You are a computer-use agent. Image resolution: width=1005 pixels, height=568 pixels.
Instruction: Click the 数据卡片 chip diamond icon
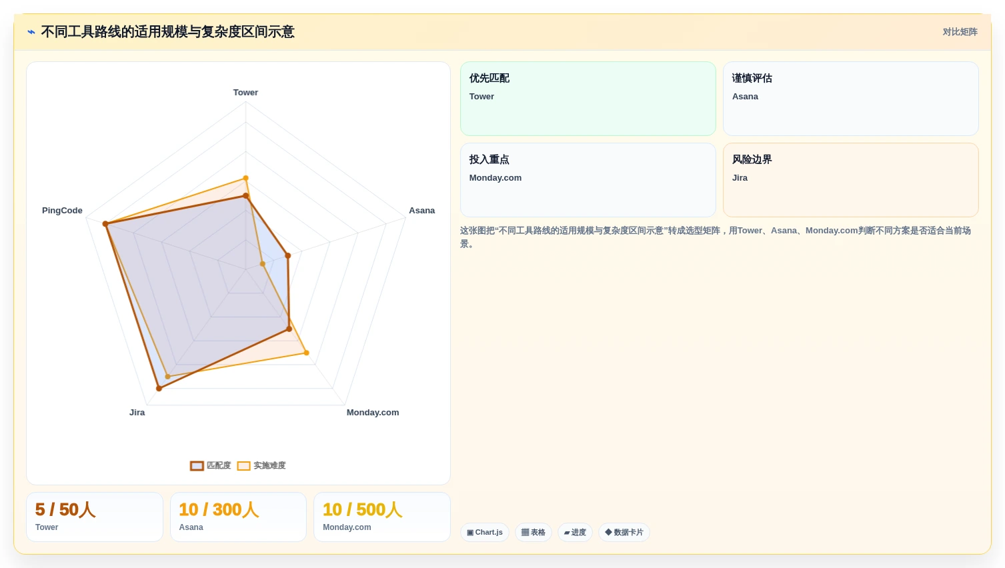coord(608,532)
